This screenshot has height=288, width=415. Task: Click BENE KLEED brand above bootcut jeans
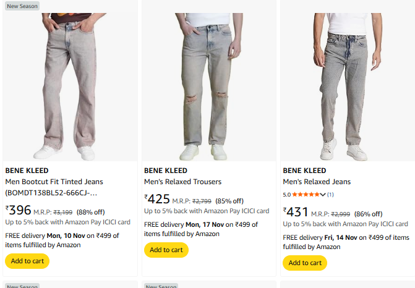pyautogui.click(x=27, y=171)
